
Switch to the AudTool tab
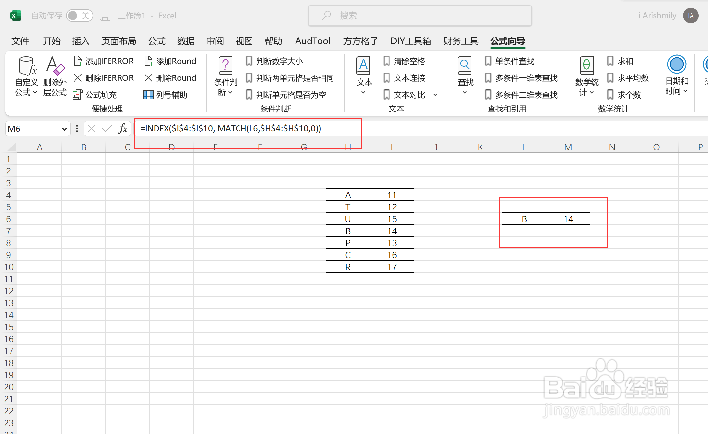(313, 41)
